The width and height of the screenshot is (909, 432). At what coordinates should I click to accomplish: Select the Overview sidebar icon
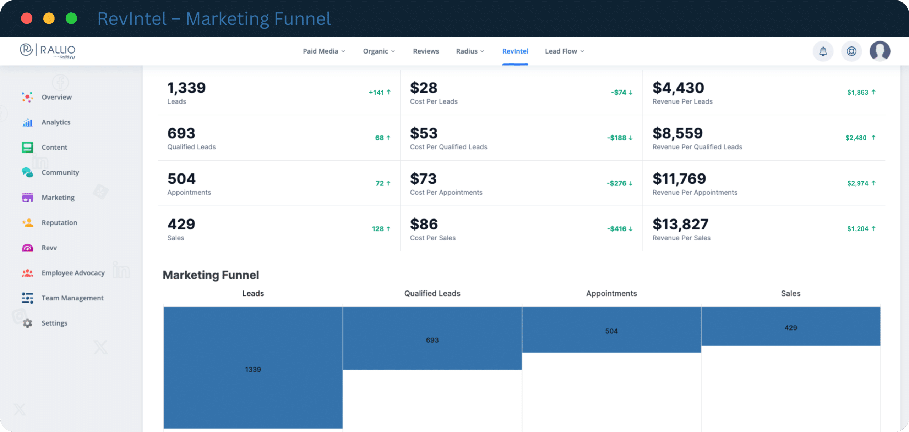27,97
